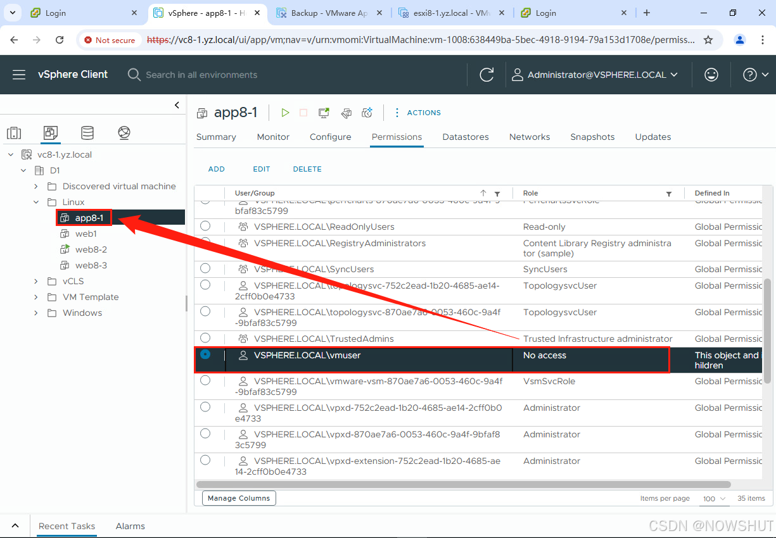Select radio for vpxd-752c2ead user
The height and width of the screenshot is (538, 776).
pyautogui.click(x=205, y=407)
